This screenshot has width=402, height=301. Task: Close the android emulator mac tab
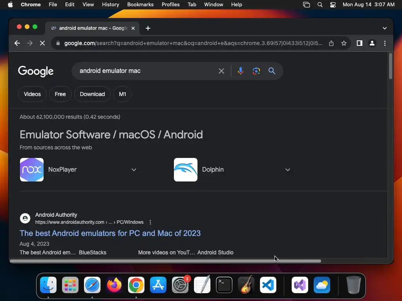tap(133, 28)
